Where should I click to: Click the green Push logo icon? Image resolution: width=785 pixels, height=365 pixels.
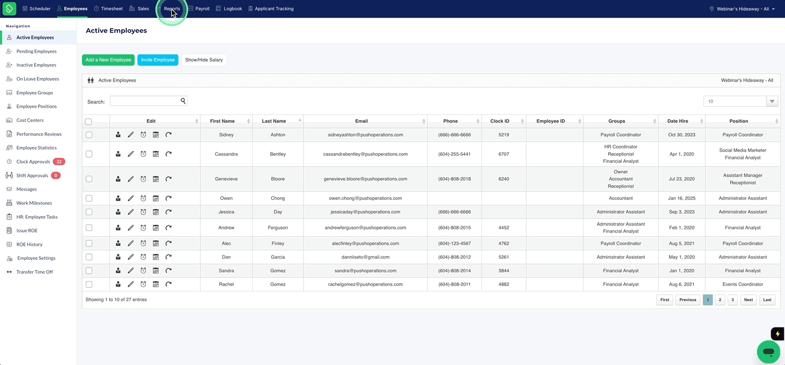point(9,9)
